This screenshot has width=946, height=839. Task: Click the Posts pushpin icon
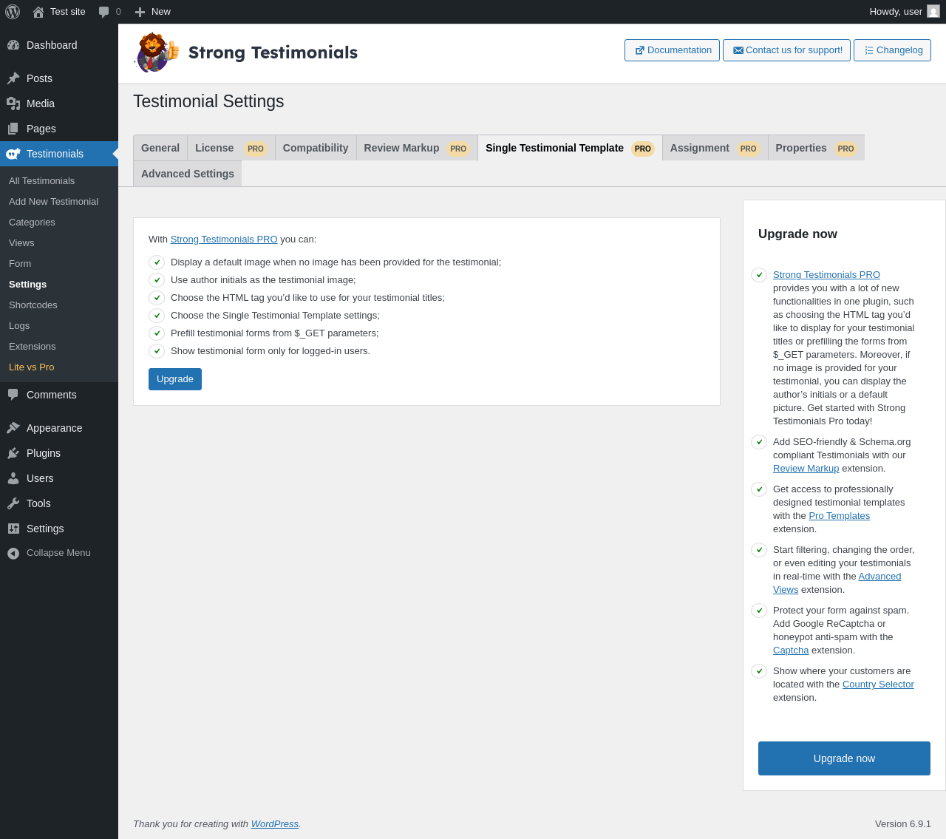tap(13, 78)
